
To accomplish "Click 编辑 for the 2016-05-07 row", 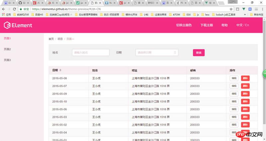I will [234, 86].
